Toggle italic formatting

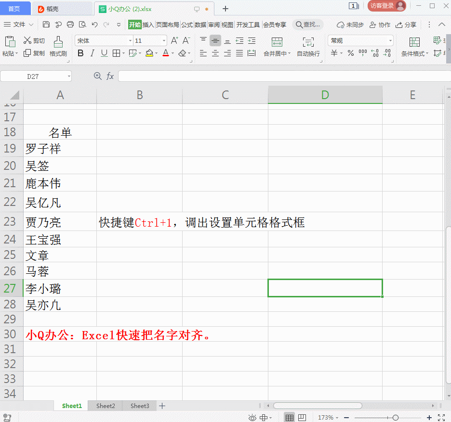[x=93, y=53]
